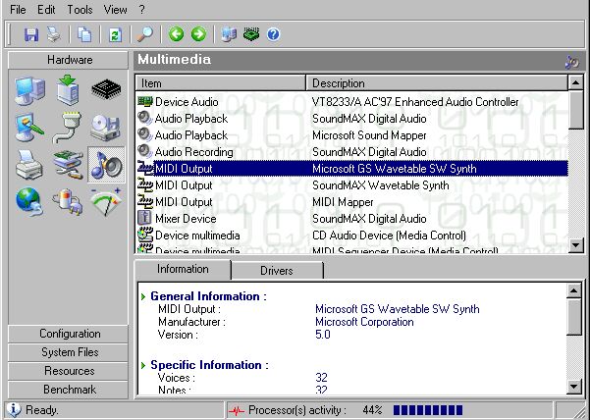Click the Version 5.0 value
This screenshot has width=590, height=420.
[322, 335]
